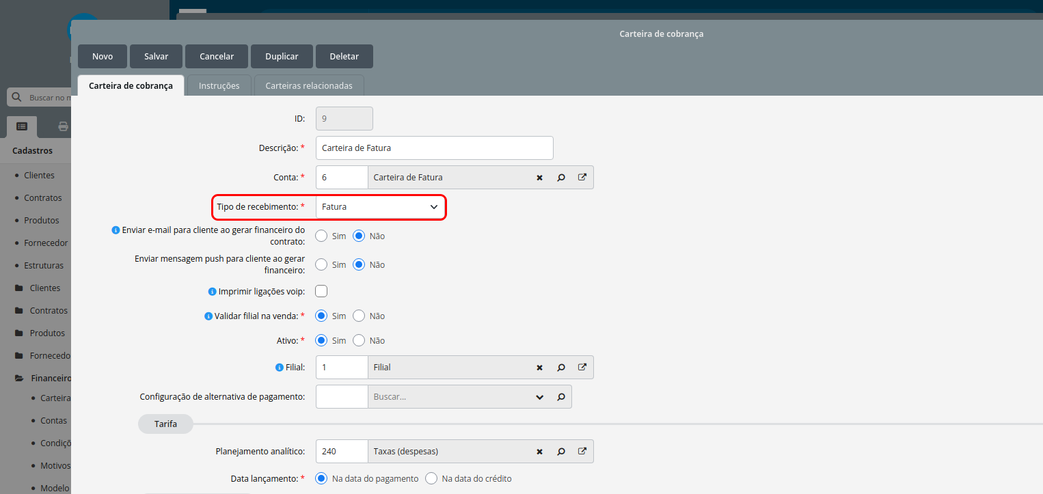1043x494 pixels.
Task: Select the sidebar printer icon tab
Action: (63, 126)
